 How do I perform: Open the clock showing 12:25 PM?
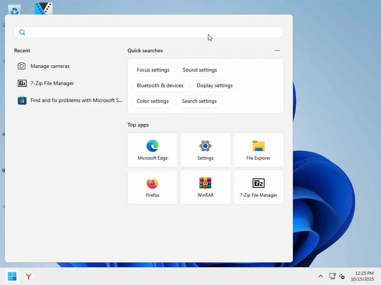pos(362,276)
